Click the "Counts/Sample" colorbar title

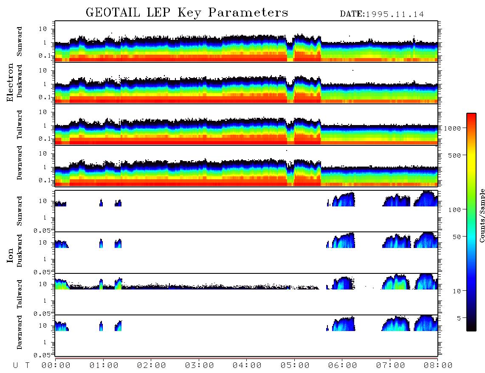pos(482,216)
